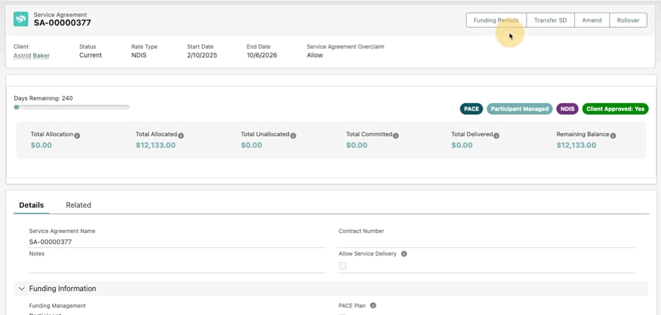This screenshot has height=315, width=661.
Task: Click the Participant Managed badge
Action: point(520,109)
